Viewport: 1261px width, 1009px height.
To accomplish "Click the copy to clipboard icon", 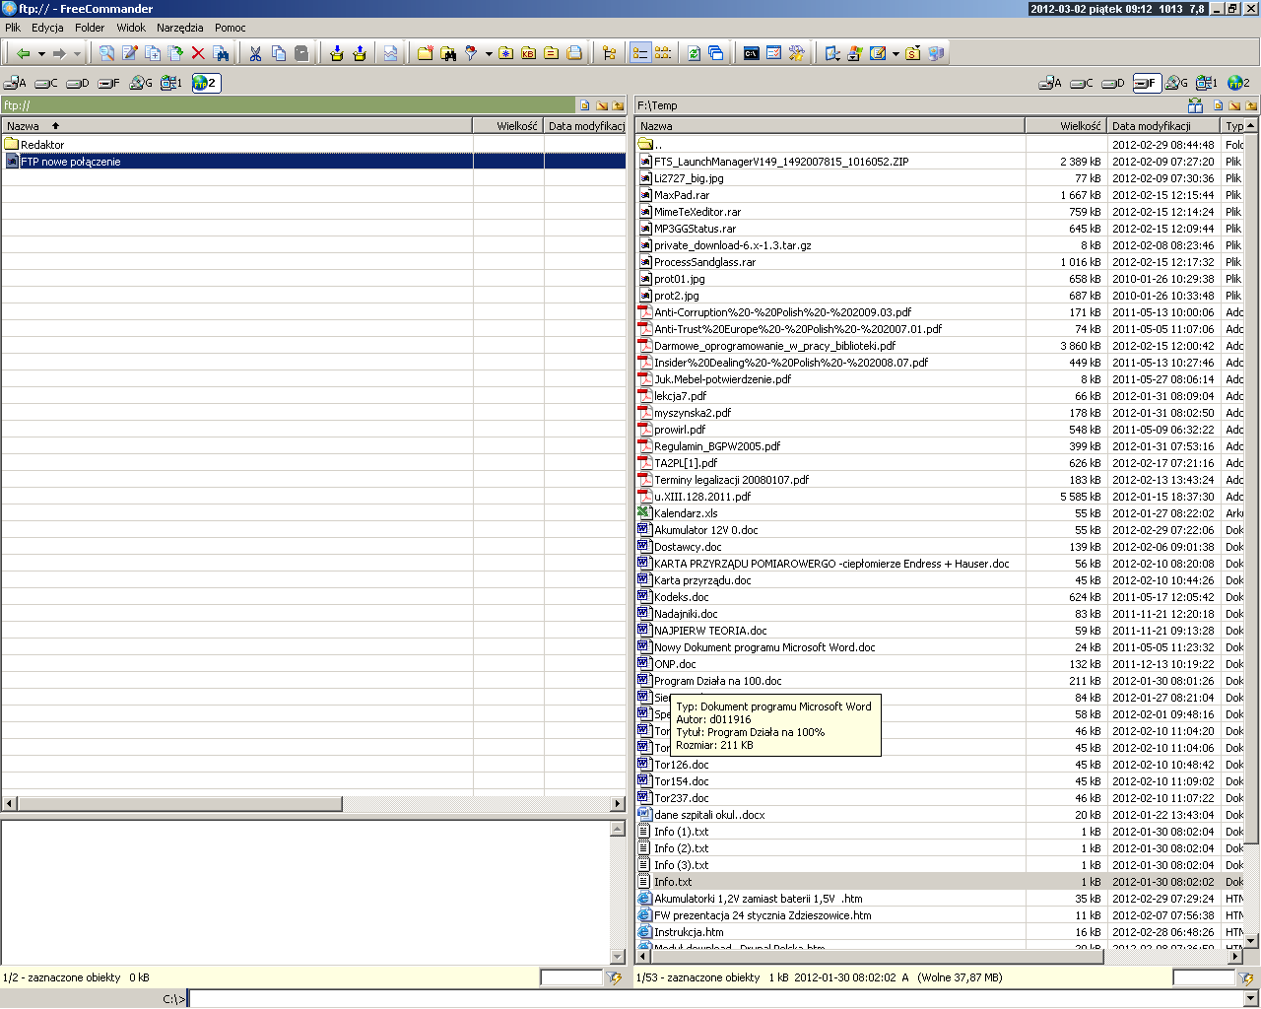I will 279,53.
